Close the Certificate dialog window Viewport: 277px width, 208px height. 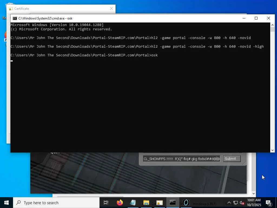[111, 8]
